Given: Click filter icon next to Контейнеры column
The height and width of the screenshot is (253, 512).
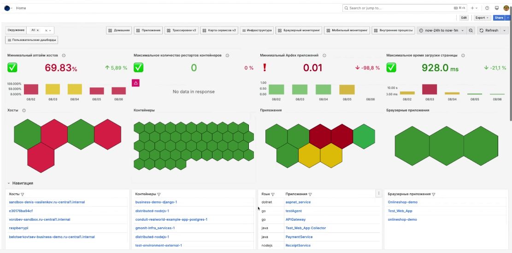Looking at the screenshot, I should [159, 194].
